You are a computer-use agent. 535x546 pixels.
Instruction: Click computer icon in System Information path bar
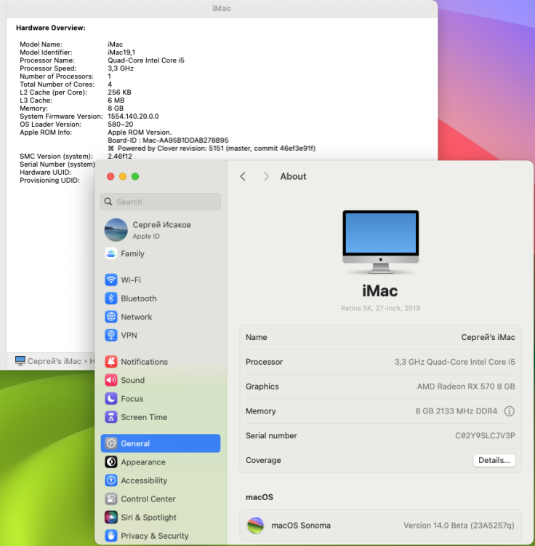20,361
